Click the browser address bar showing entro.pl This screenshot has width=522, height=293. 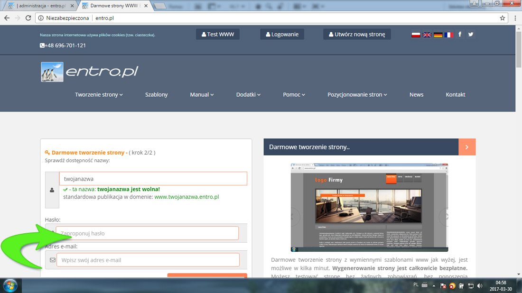pos(271,18)
